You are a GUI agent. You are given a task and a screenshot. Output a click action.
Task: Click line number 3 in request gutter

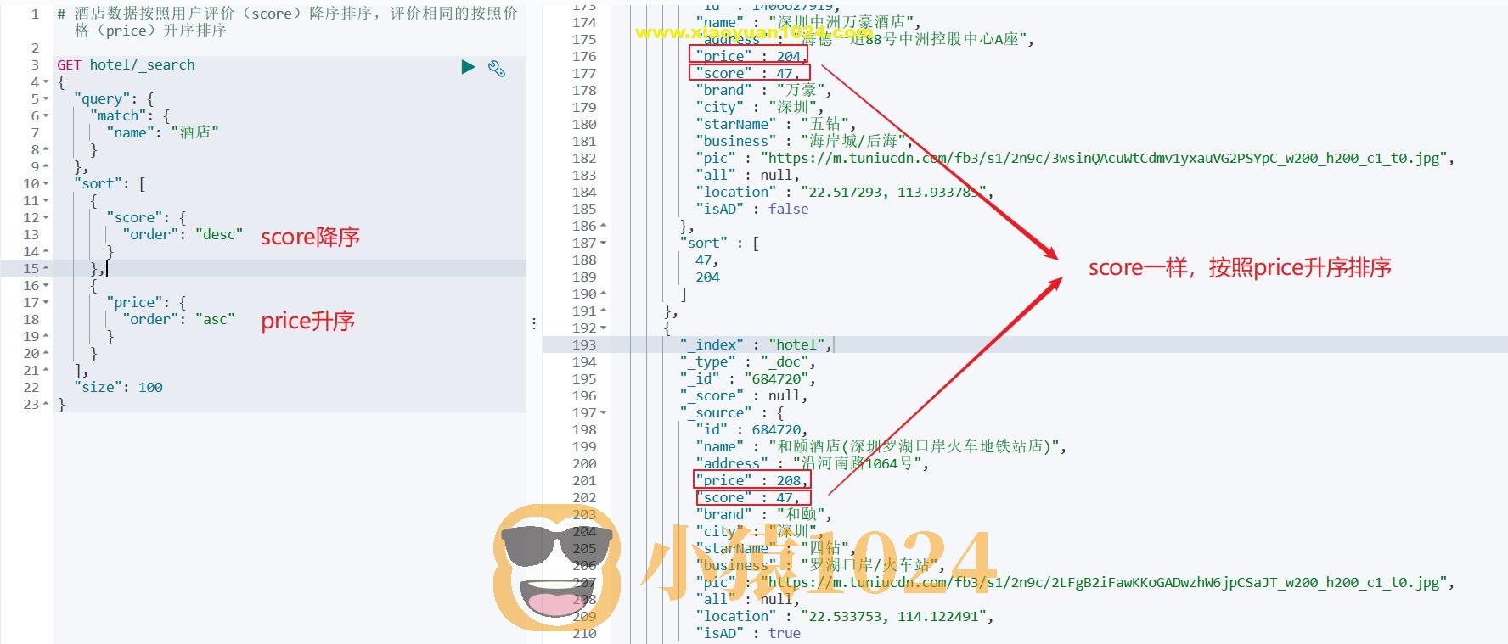pyautogui.click(x=35, y=64)
